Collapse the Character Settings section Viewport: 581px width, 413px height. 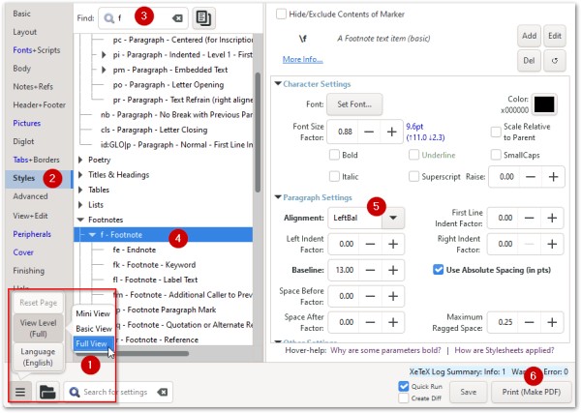[x=278, y=83]
